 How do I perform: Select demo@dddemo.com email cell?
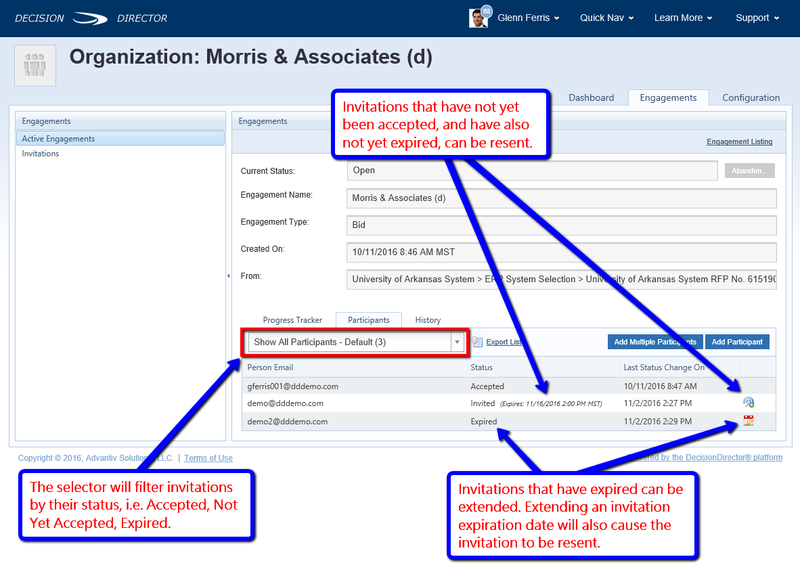point(285,403)
